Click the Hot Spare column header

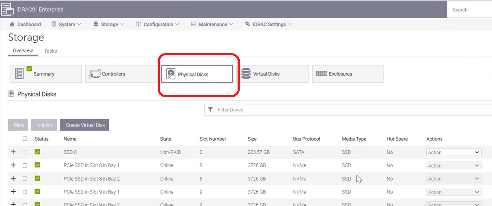397,139
